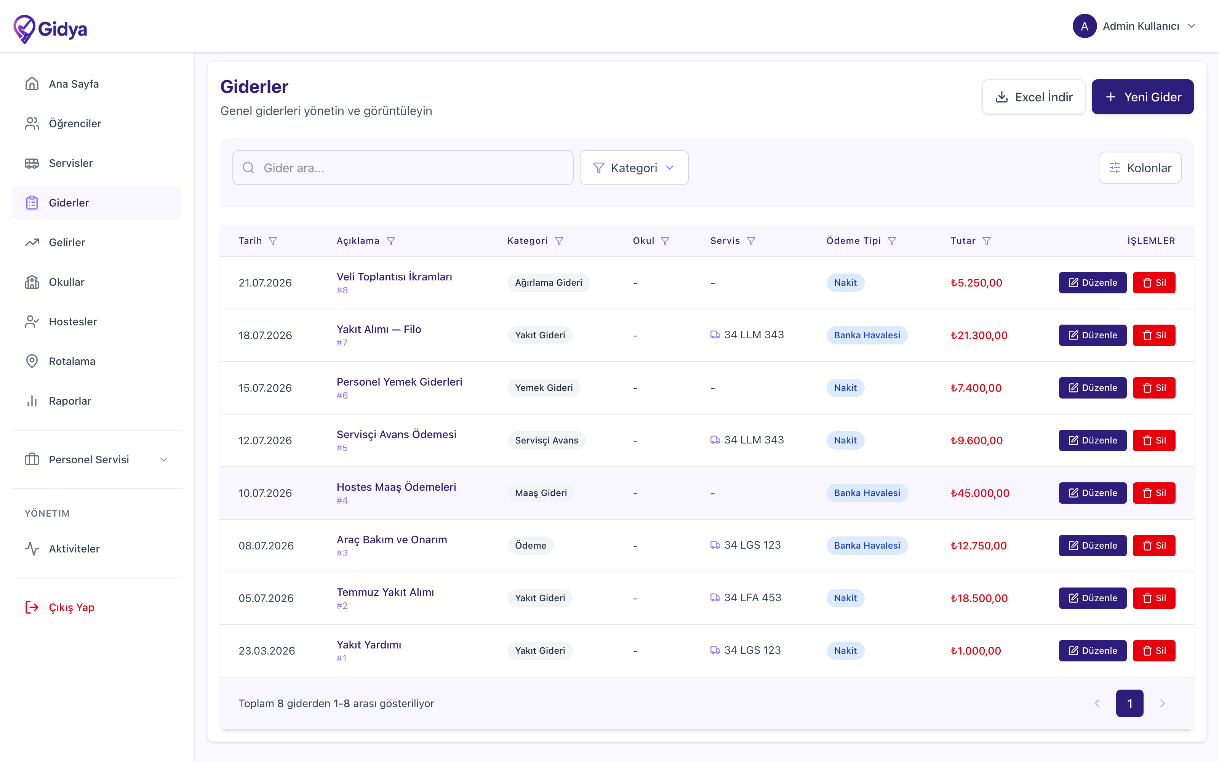This screenshot has height=762, width=1219.
Task: Open the Kategori filter dropdown
Action: pyautogui.click(x=633, y=168)
